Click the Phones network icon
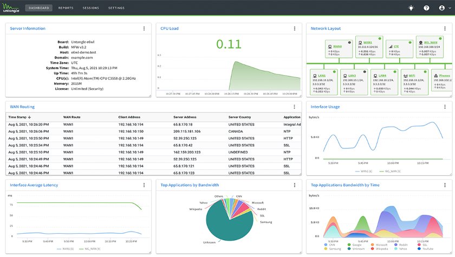The image size is (455, 257). 436,76
